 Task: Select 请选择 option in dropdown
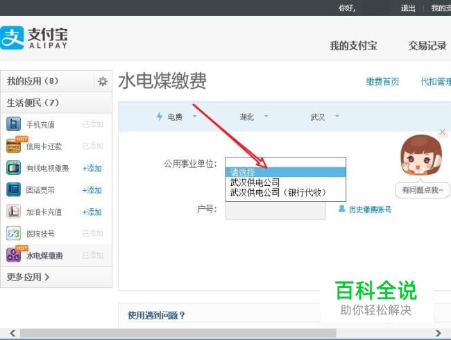(285, 172)
